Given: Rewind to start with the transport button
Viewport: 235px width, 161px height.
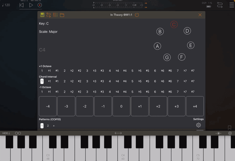Looking at the screenshot, I should tap(22, 5).
